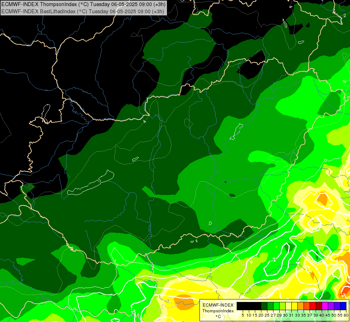Click the legend tick value 60
The width and height of the screenshot is (350, 322).
[x=346, y=315]
